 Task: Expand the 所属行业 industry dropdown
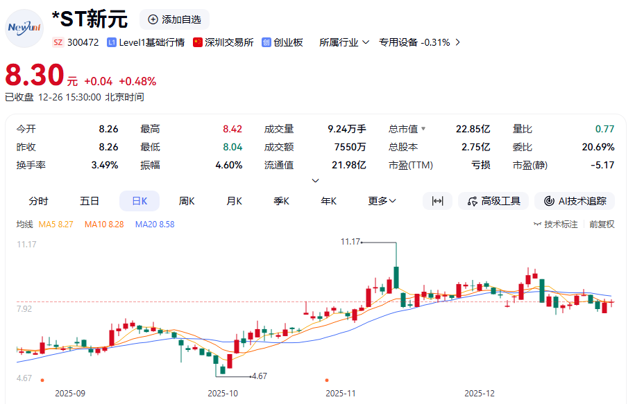(x=344, y=42)
